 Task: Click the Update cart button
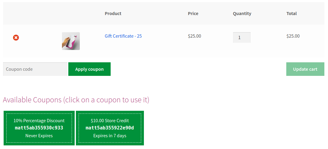pos(305,69)
